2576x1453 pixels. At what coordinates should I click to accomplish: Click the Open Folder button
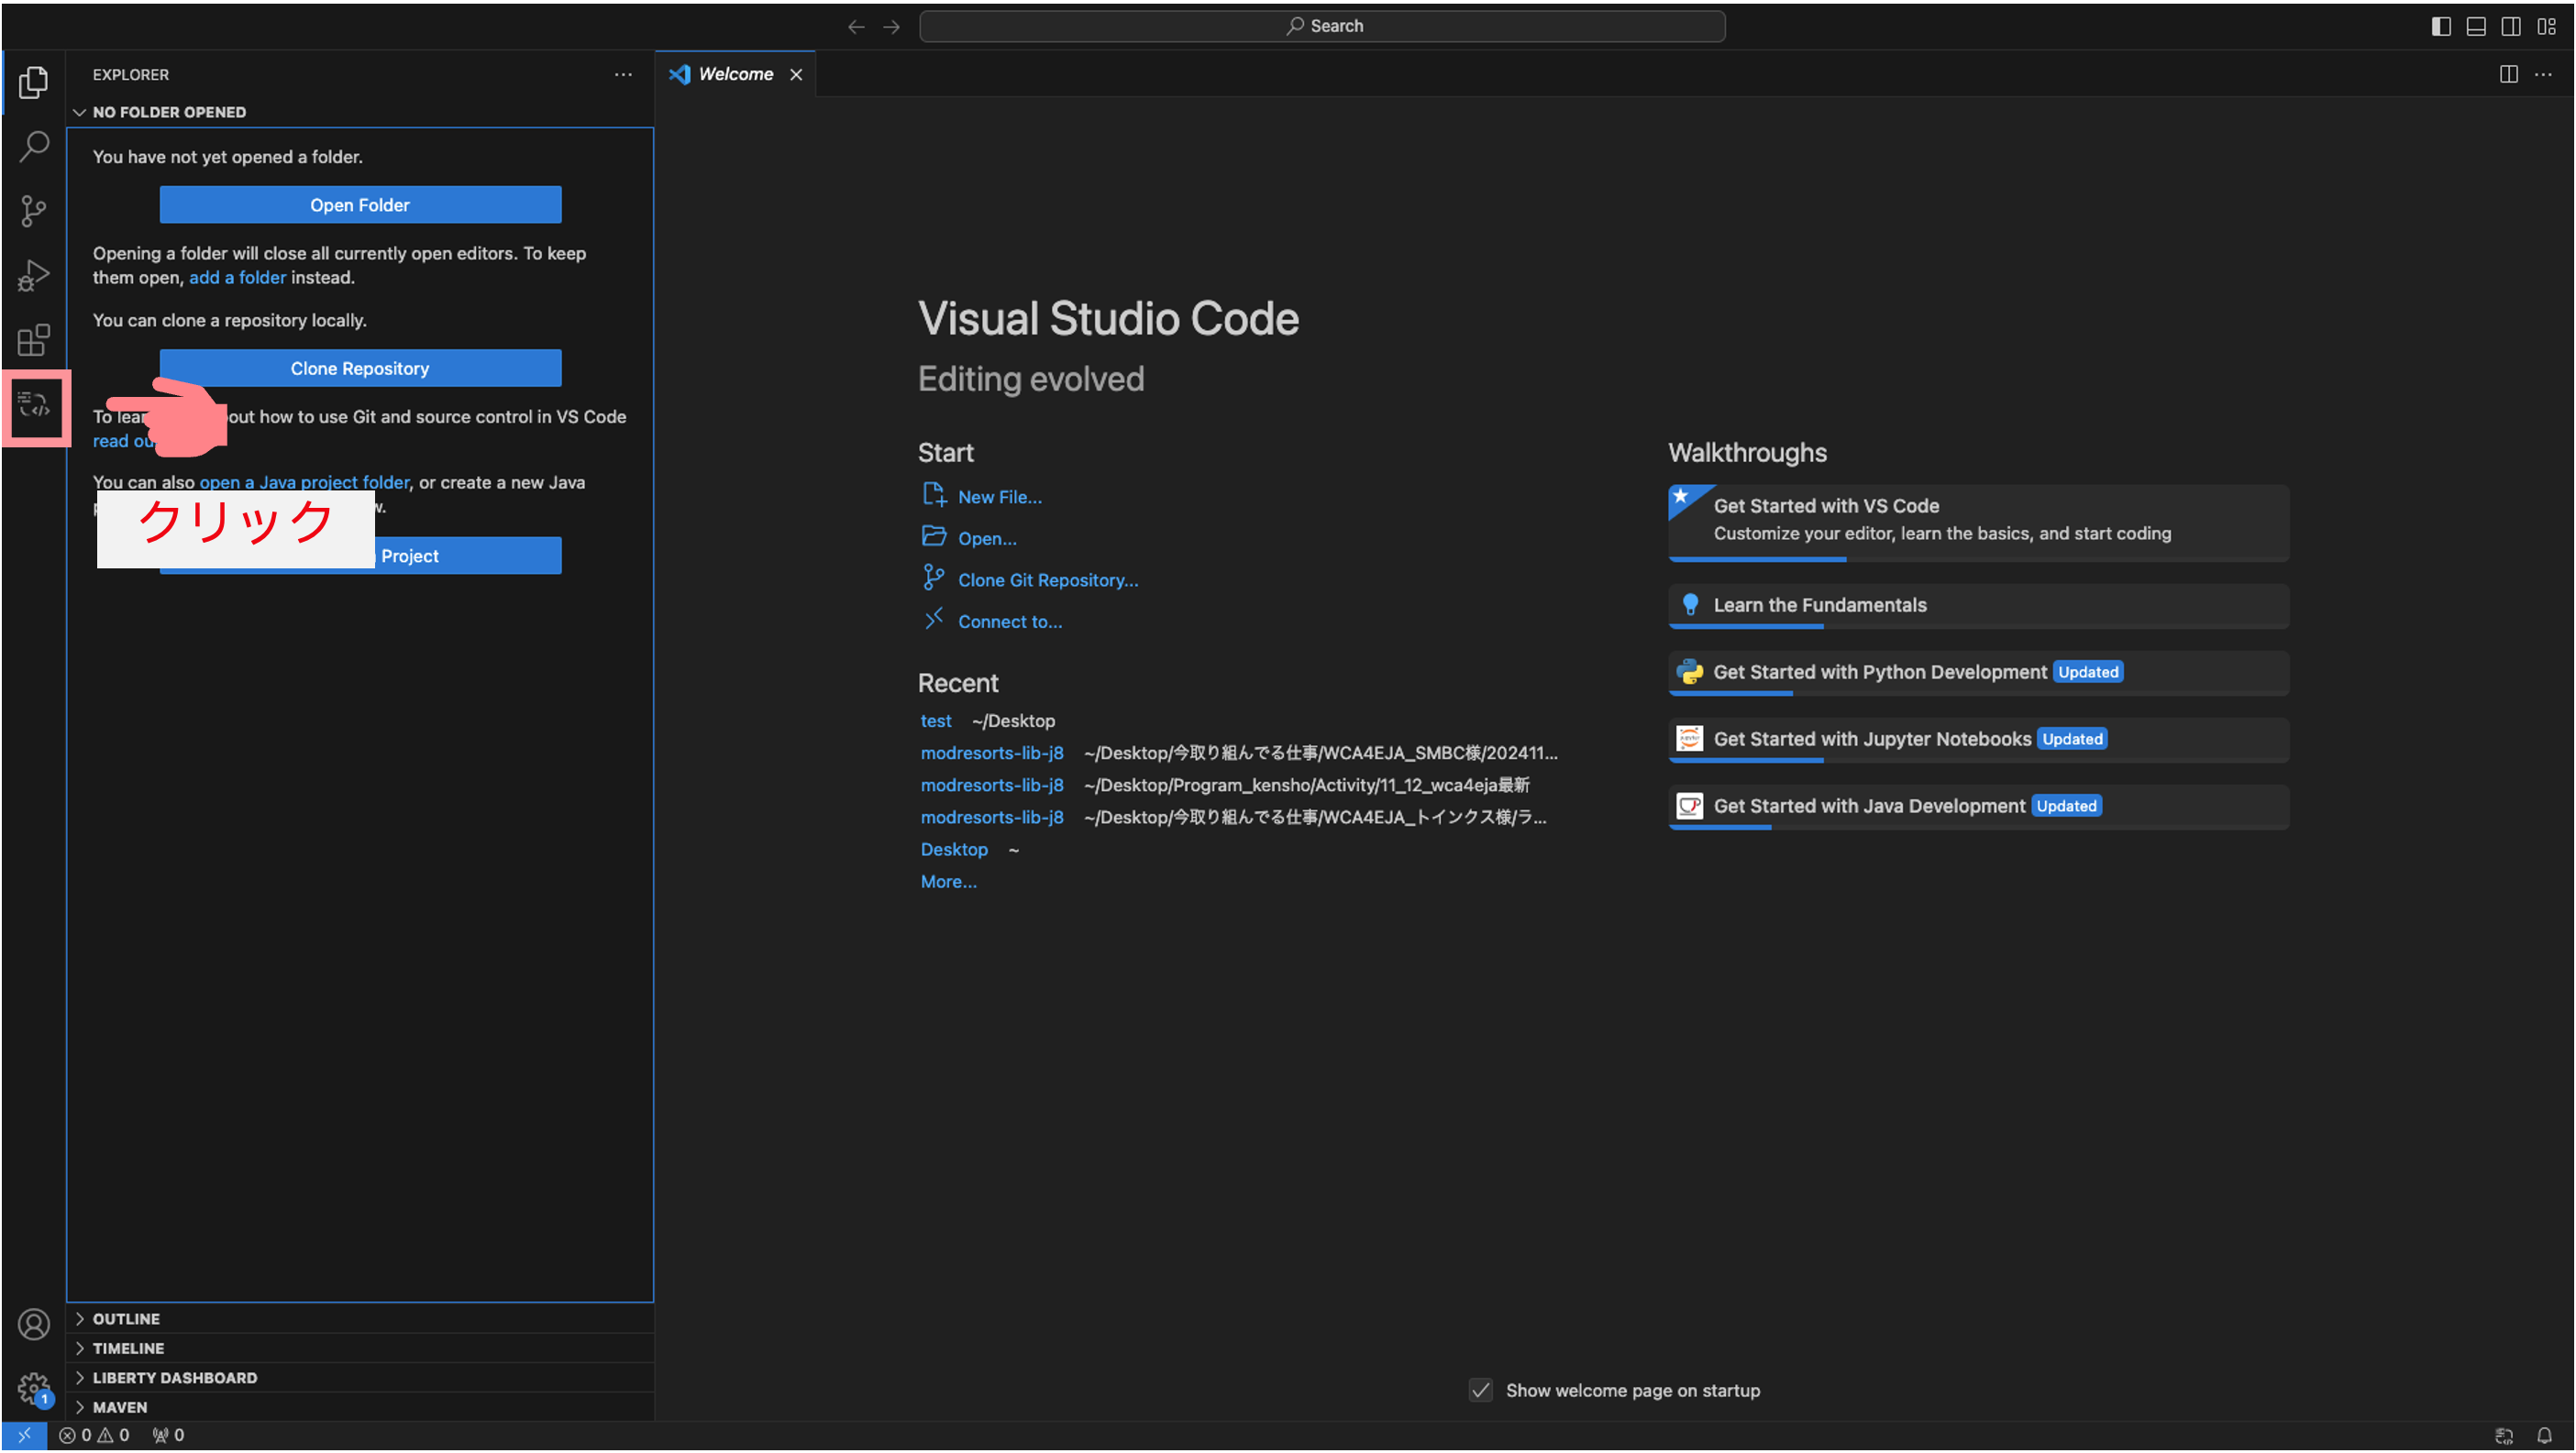pos(360,204)
